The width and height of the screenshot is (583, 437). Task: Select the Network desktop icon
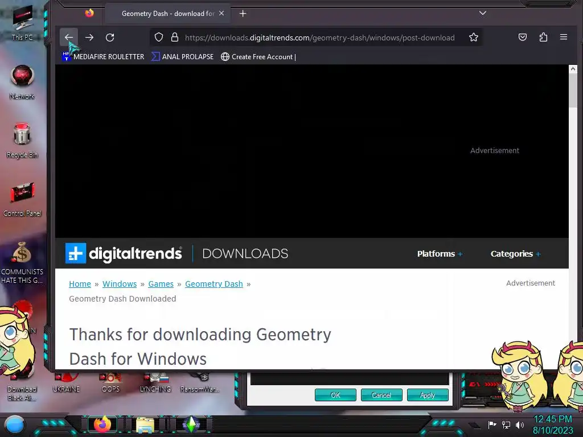coord(22,82)
